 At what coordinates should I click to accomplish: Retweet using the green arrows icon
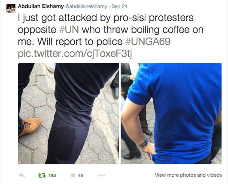(x=42, y=175)
